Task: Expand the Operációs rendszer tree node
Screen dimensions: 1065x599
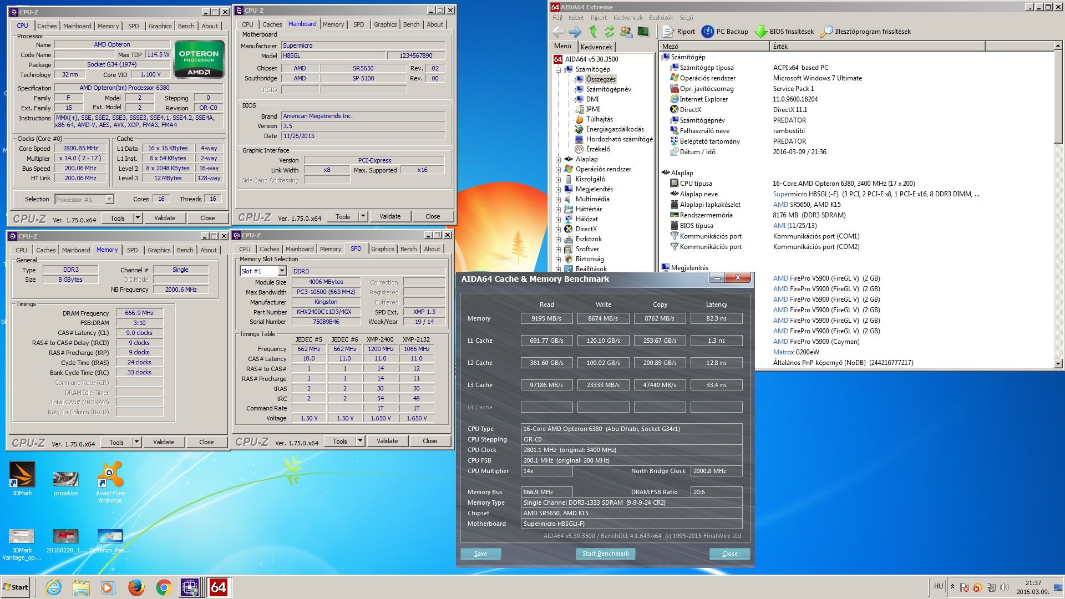Action: click(x=559, y=170)
